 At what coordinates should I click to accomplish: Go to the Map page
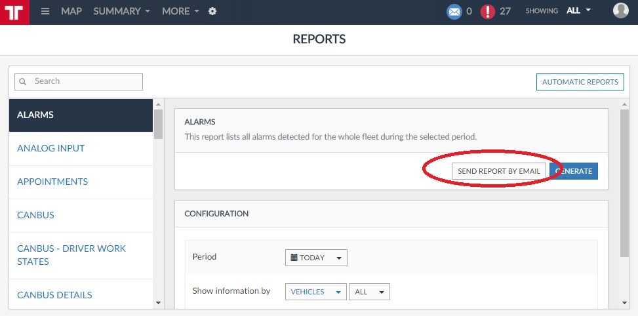[72, 11]
